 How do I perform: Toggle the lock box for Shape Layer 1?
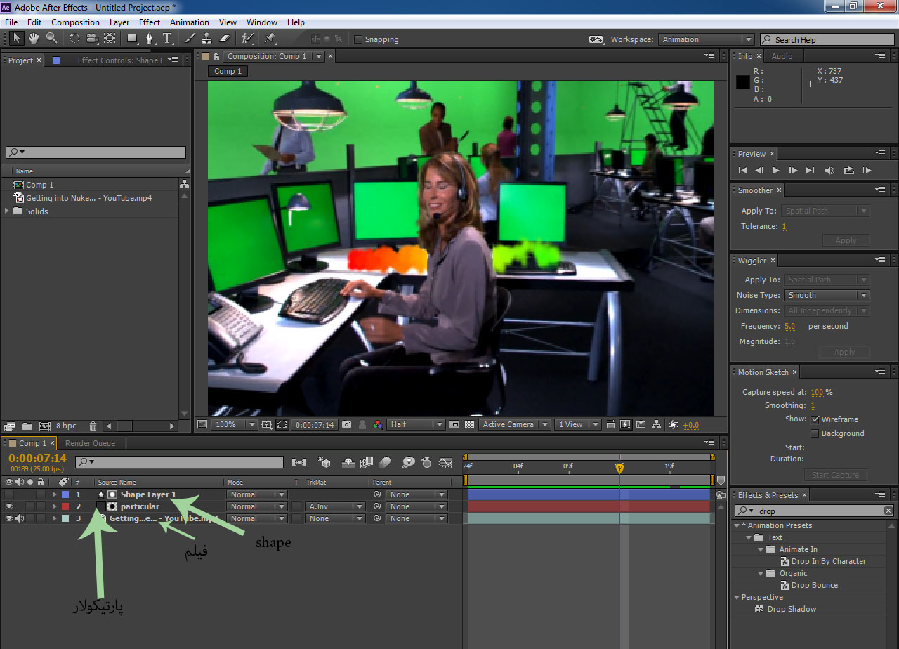41,494
